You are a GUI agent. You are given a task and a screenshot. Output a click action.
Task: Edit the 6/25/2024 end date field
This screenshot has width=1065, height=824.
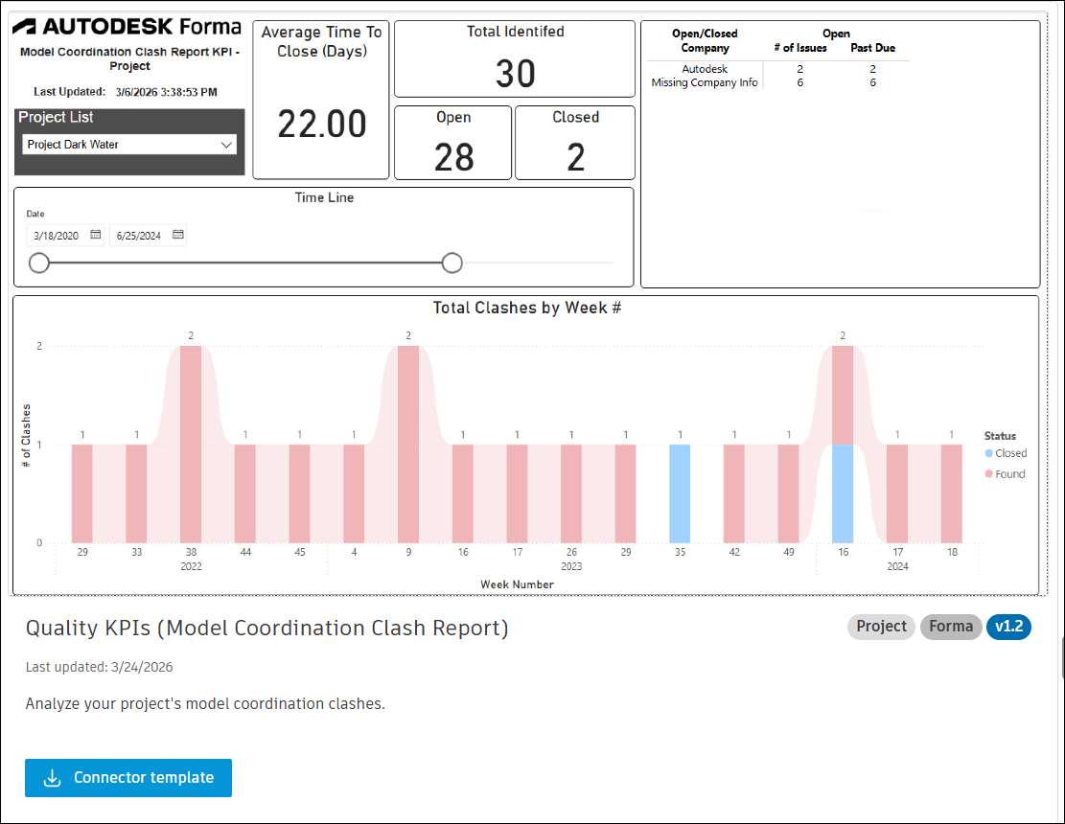tap(148, 236)
